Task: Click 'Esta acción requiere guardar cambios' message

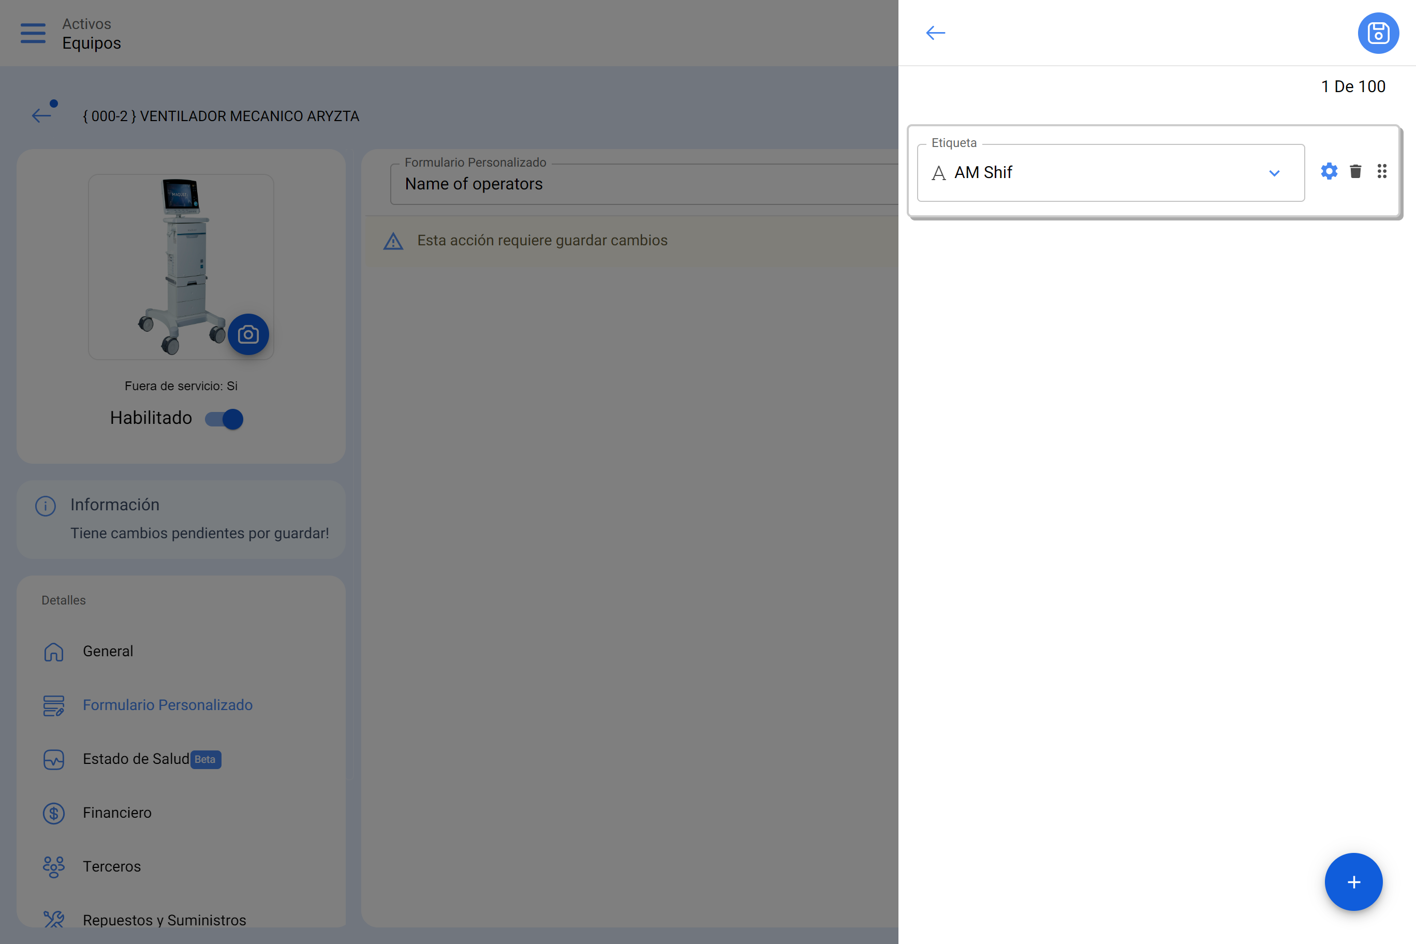Action: (542, 240)
